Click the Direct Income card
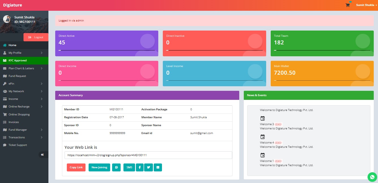This screenshot has height=183, width=378. click(x=107, y=74)
